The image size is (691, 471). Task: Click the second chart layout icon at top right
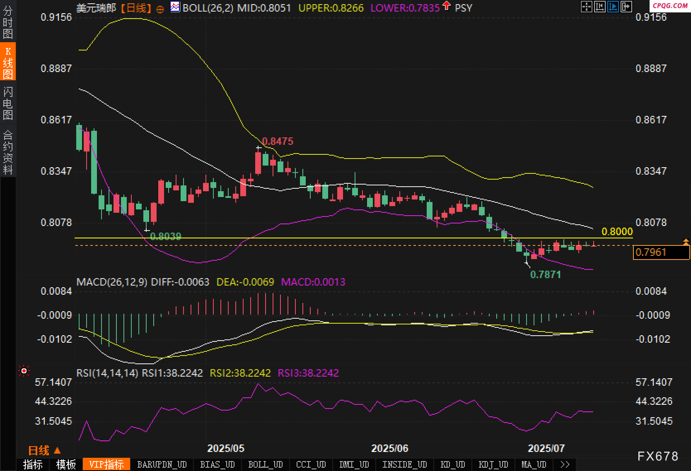[x=599, y=6]
